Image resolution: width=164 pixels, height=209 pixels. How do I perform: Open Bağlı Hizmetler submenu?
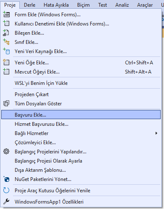point(81,133)
